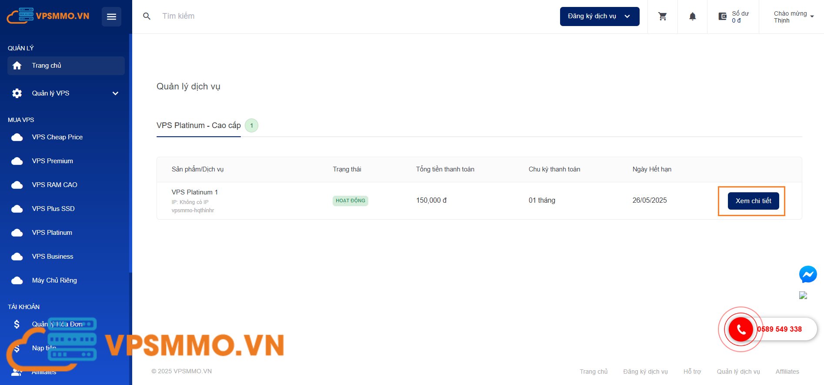Image resolution: width=824 pixels, height=385 pixels.
Task: Click the Affiliates footer link
Action: [x=787, y=372]
